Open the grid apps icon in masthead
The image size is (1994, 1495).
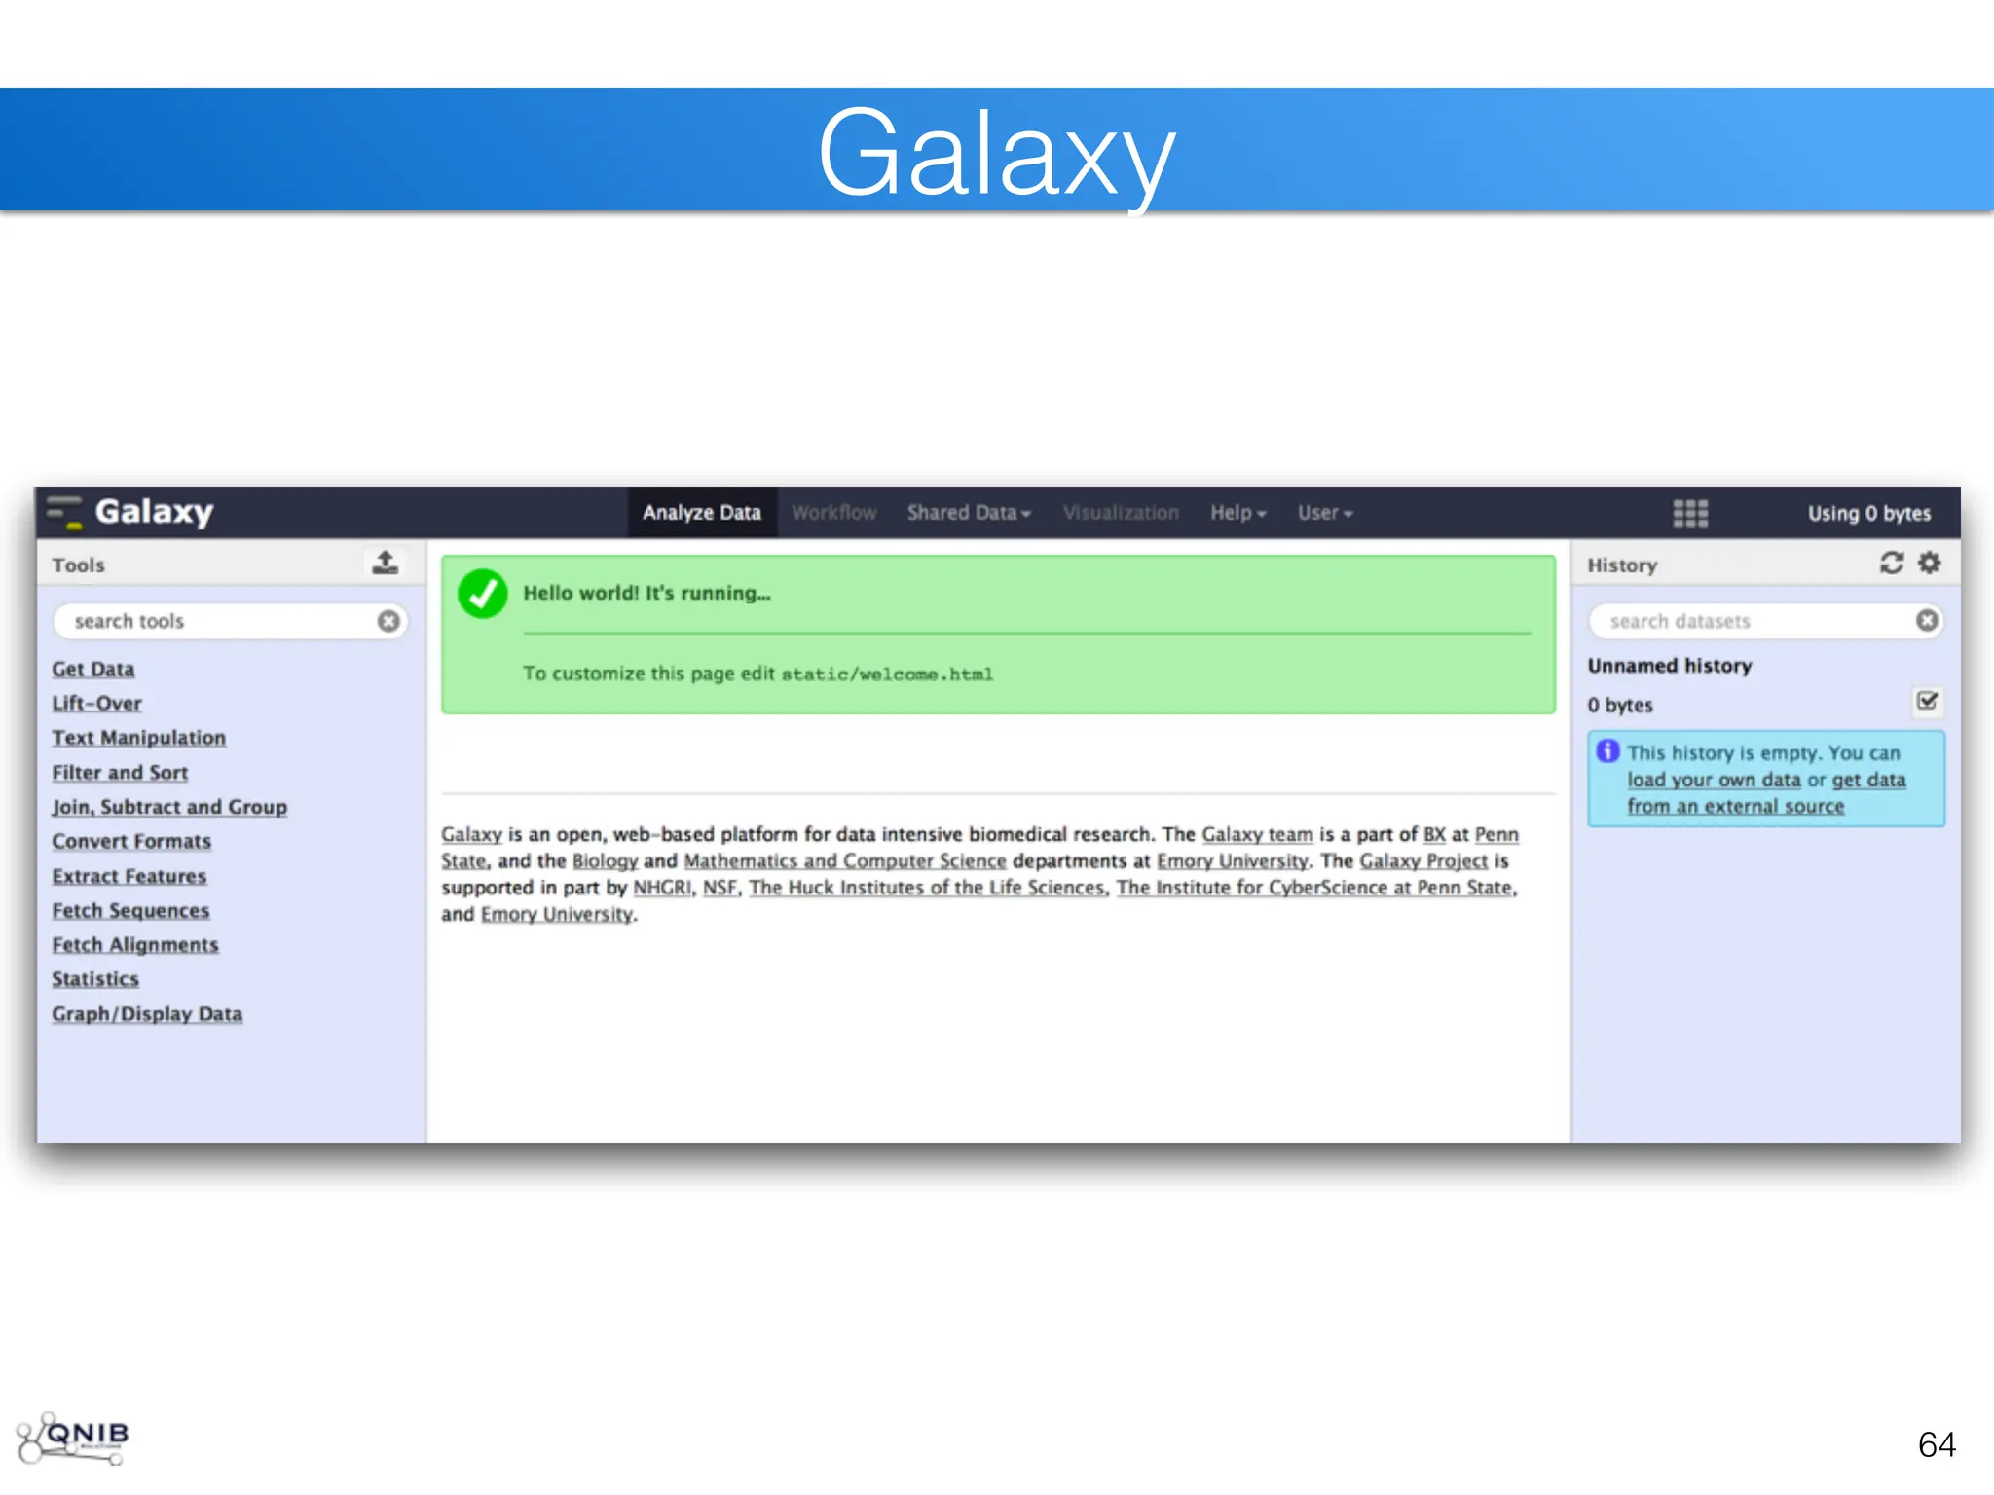1690,513
